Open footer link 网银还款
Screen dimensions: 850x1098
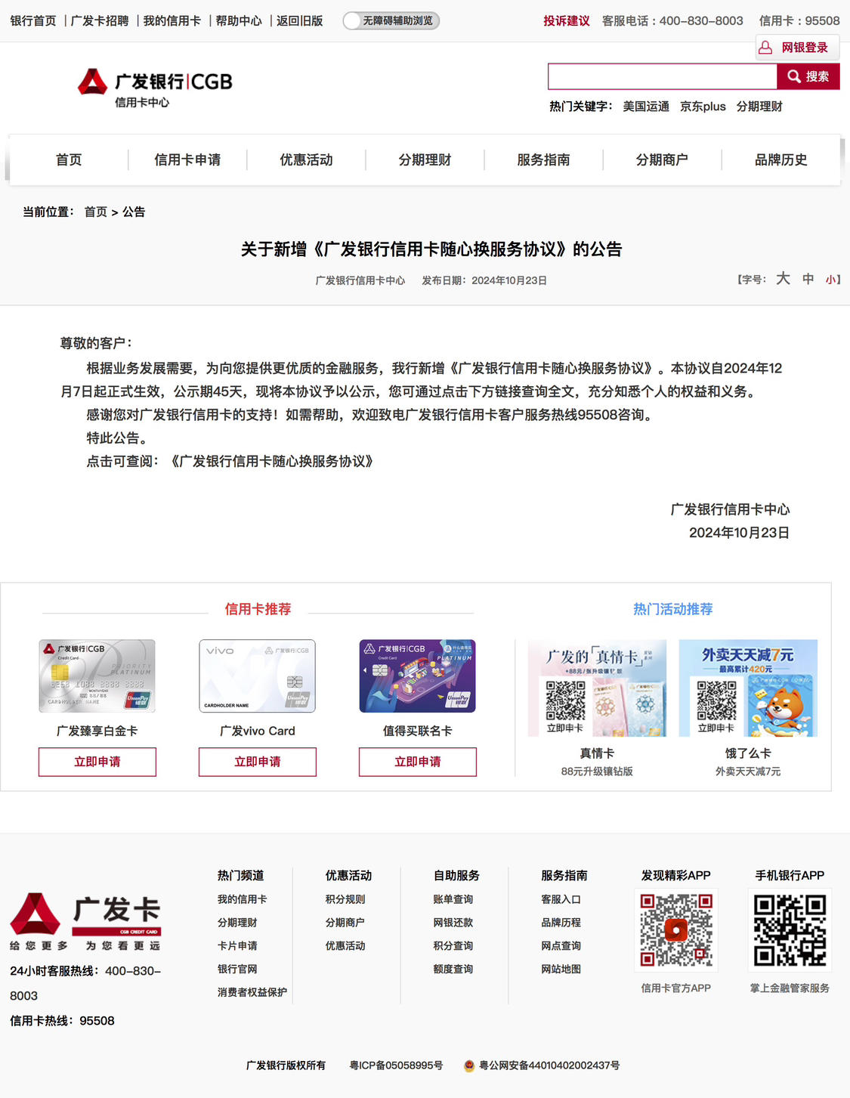tap(453, 923)
